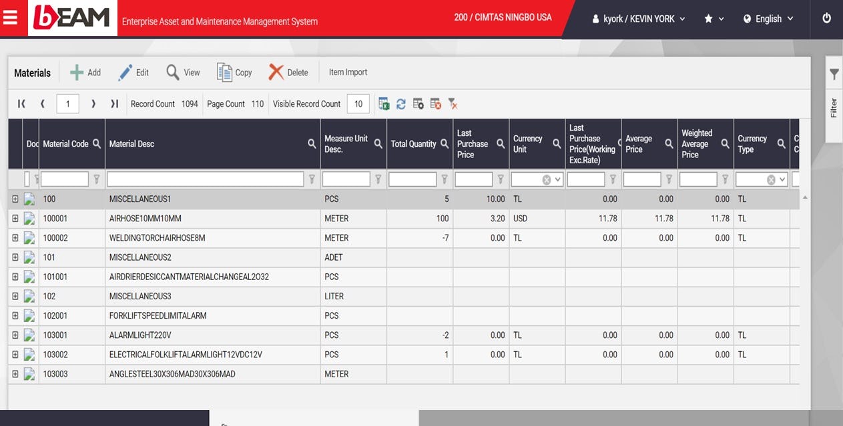Click the Edit button

(x=133, y=72)
